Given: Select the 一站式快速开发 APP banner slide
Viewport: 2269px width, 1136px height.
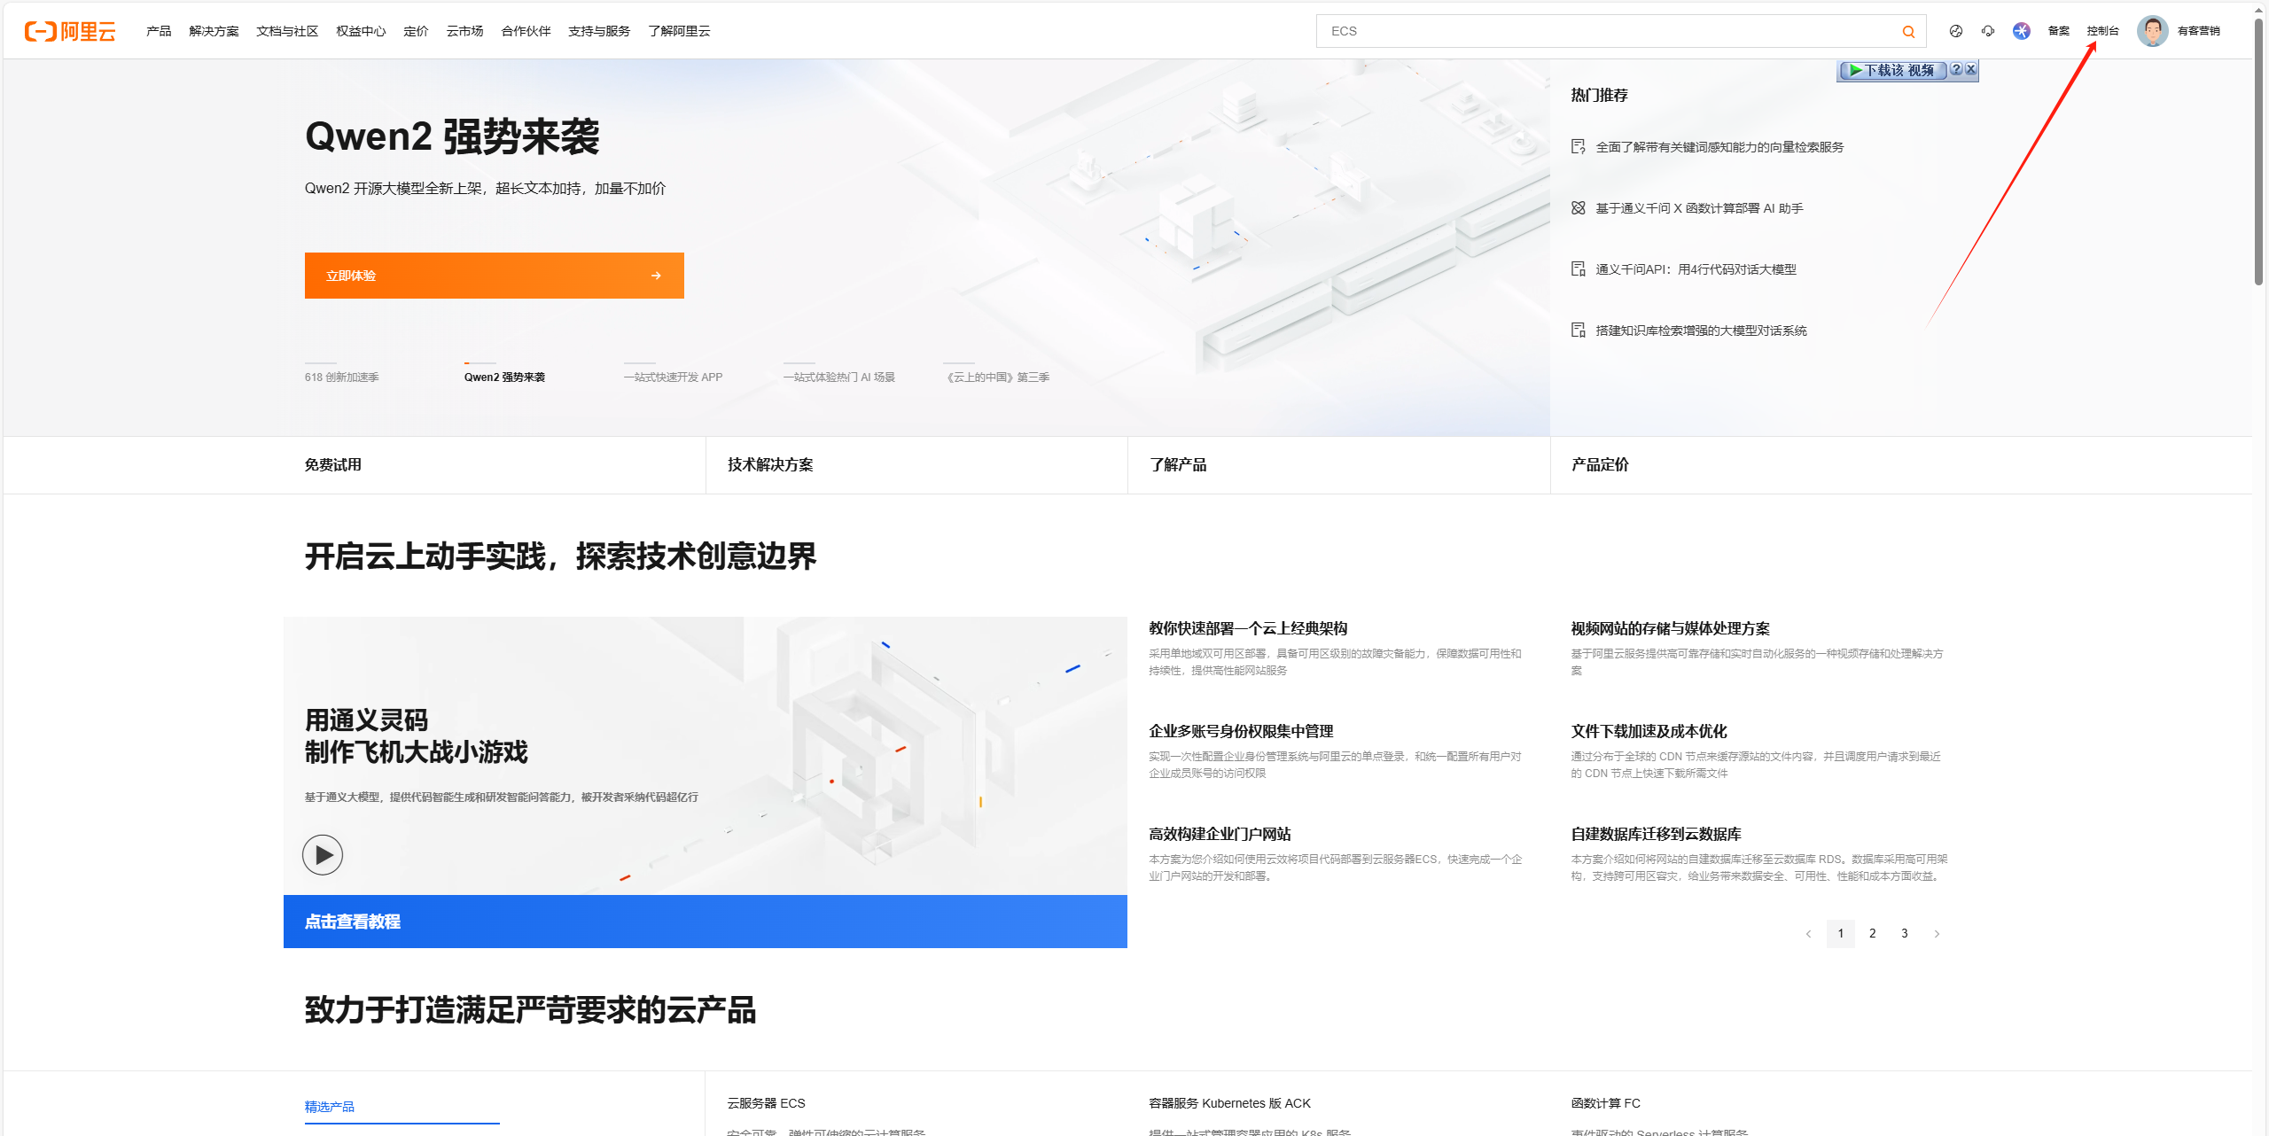Looking at the screenshot, I should (673, 377).
